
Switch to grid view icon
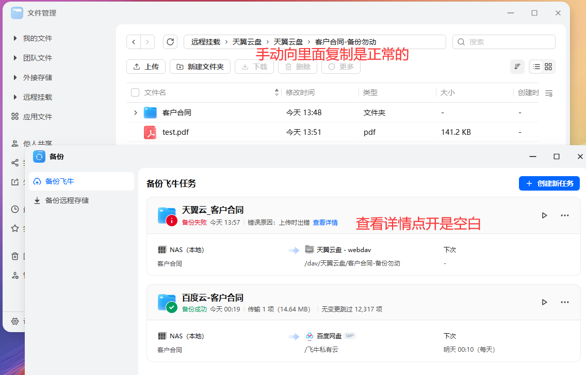pyautogui.click(x=548, y=67)
